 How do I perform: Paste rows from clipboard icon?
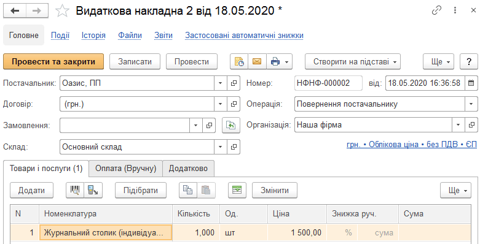207,190
